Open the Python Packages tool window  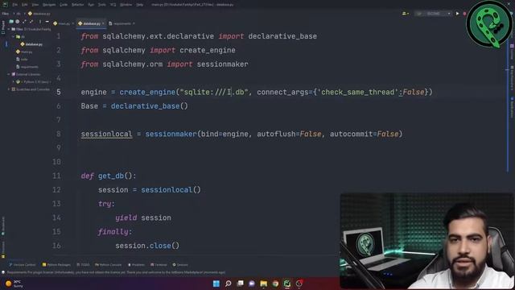(x=56, y=265)
